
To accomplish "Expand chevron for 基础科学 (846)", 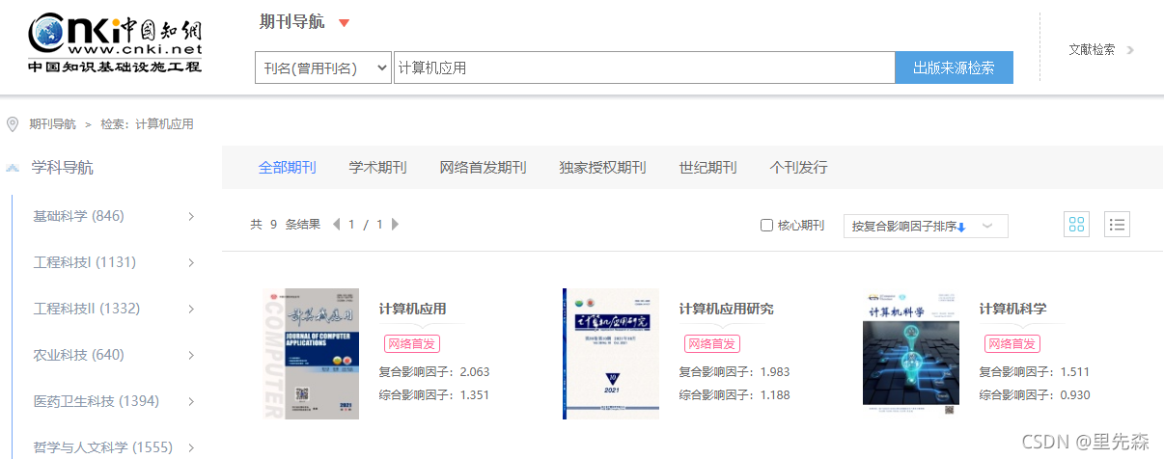I will tap(191, 216).
